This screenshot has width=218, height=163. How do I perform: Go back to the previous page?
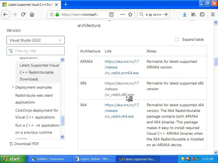coord(5,14)
